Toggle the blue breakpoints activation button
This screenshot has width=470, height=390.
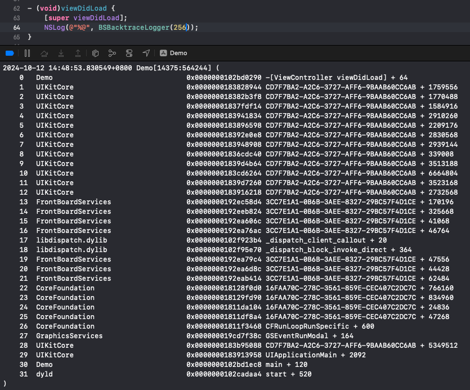point(10,53)
